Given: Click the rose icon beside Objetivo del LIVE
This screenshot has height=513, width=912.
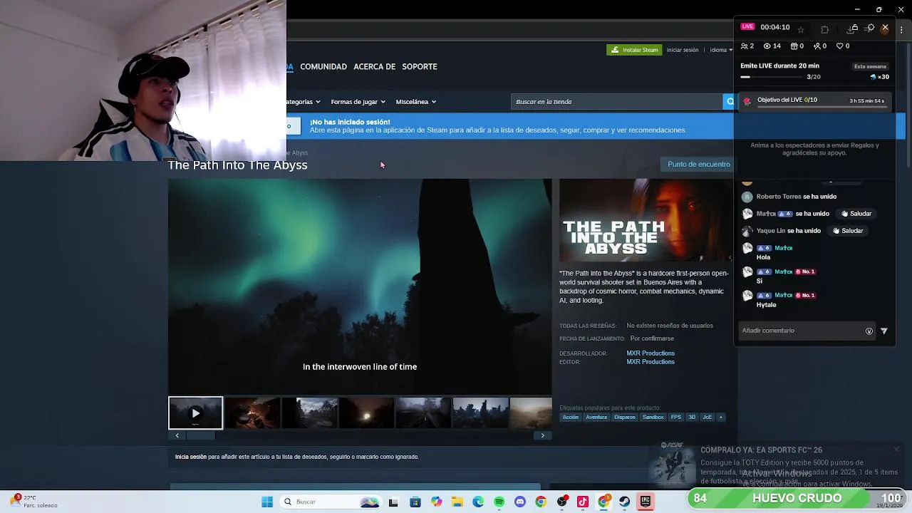Looking at the screenshot, I should pyautogui.click(x=747, y=101).
